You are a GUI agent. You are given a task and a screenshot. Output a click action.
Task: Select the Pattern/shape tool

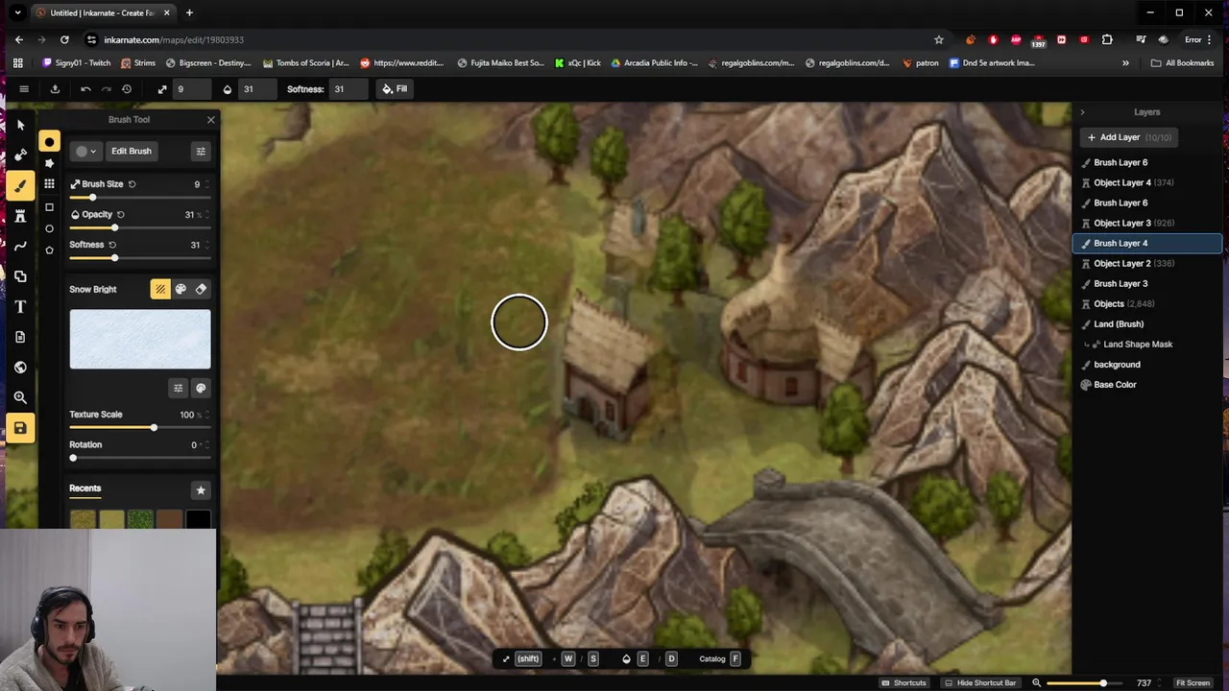point(20,276)
